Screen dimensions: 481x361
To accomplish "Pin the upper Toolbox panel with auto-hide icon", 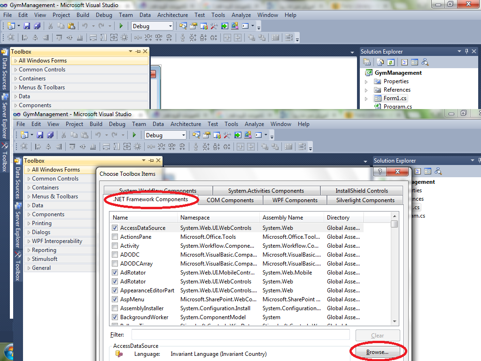I will (138, 52).
